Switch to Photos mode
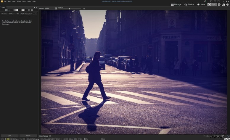The image size is (230, 140). [189, 4]
